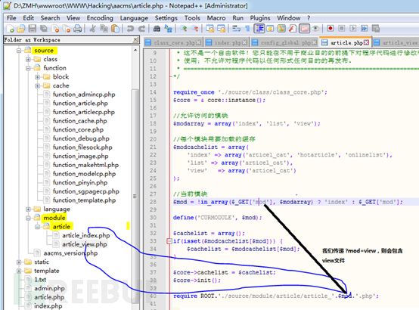Click the workspace panel scrollbar up arrow

tap(135, 50)
